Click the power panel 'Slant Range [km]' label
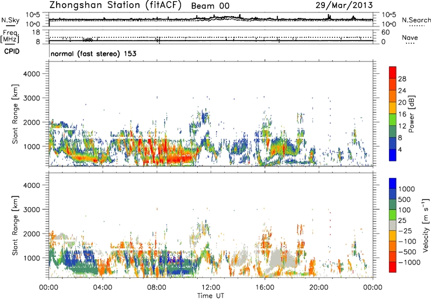This screenshot has width=431, height=299. click(x=15, y=114)
